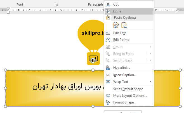Paste using Keep Source Formatting icon
Screen dimensions: 184x113
coord(116,25)
